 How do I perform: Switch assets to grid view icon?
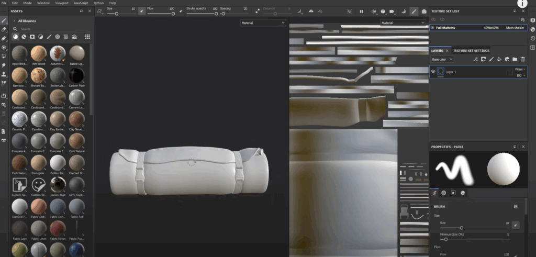coord(87,37)
